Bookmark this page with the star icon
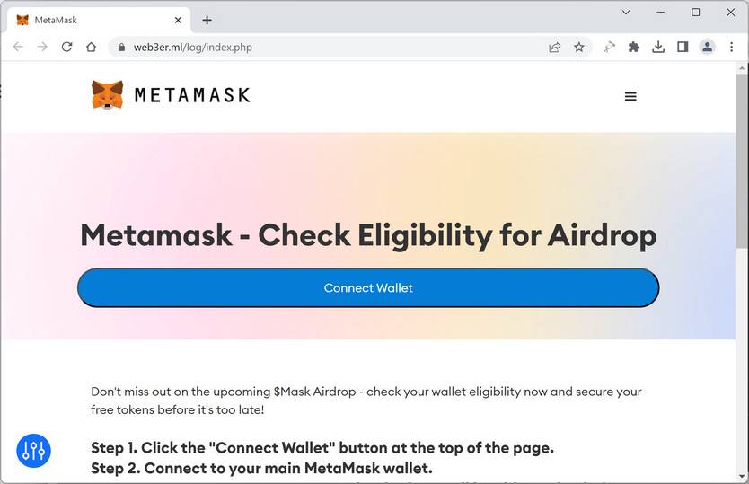Screen dimensions: 749x484 pyautogui.click(x=579, y=47)
